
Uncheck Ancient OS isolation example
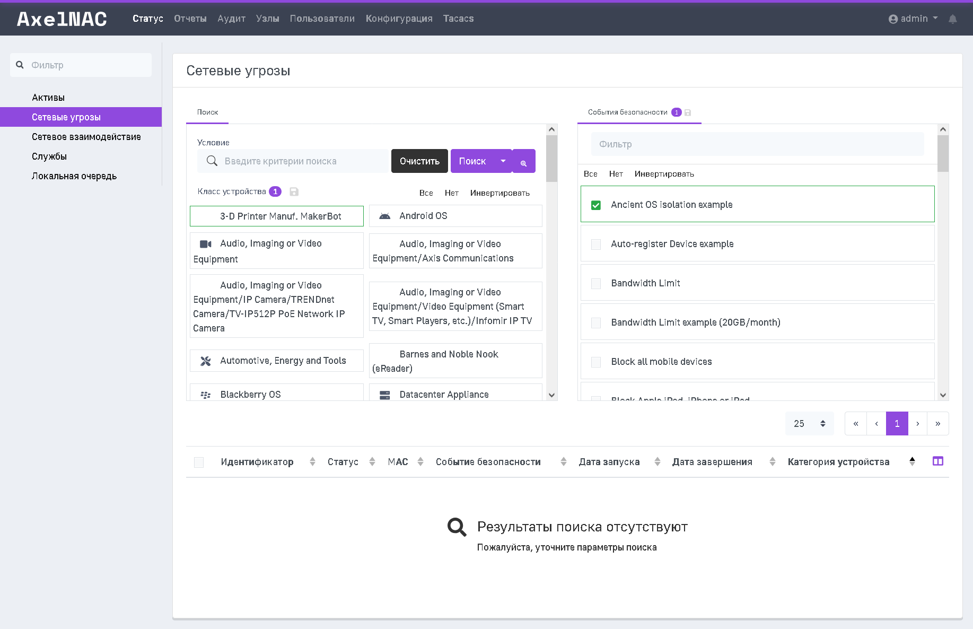tap(596, 205)
